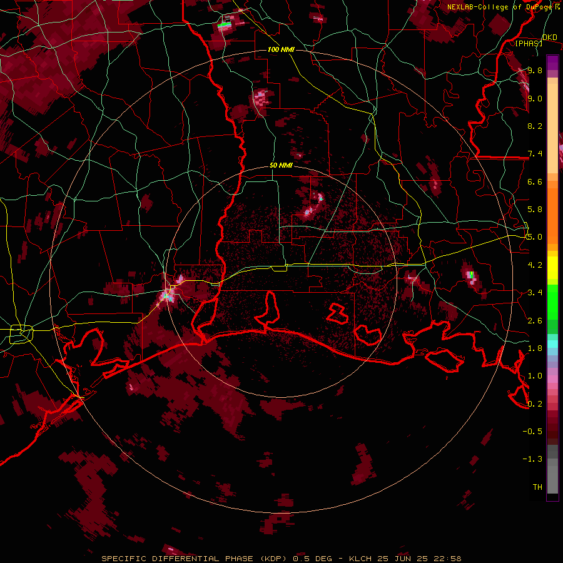The width and height of the screenshot is (563, 563).
Task: Pick the yellow band beside 4.2
Action: 552,268
